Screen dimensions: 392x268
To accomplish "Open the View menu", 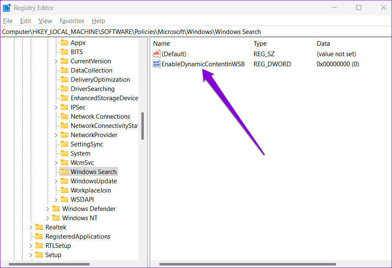I will click(x=45, y=21).
